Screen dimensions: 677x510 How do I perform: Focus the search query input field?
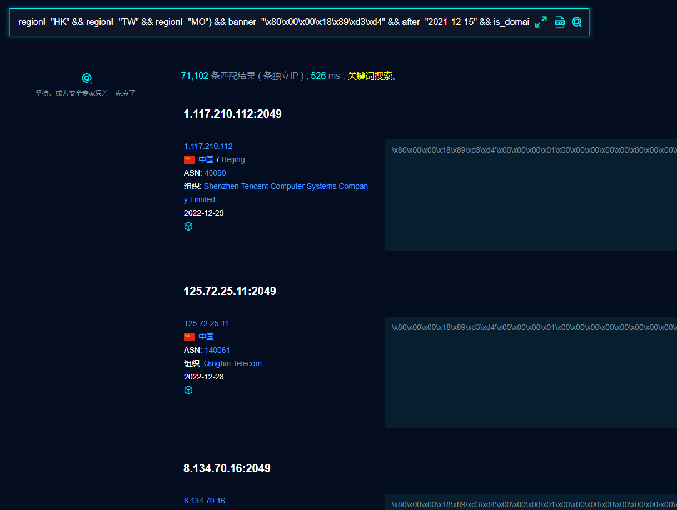pos(273,22)
